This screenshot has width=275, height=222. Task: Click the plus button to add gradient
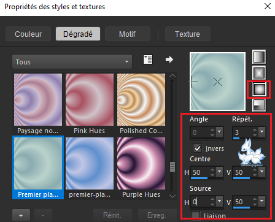click(x=21, y=215)
